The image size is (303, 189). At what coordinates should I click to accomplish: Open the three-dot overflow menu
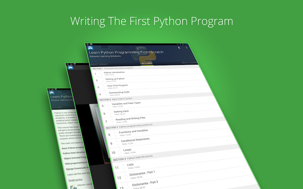pyautogui.click(x=186, y=48)
